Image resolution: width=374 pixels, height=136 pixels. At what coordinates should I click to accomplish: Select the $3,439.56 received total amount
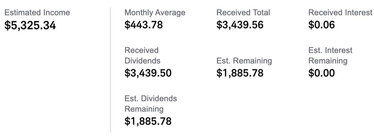(240, 25)
